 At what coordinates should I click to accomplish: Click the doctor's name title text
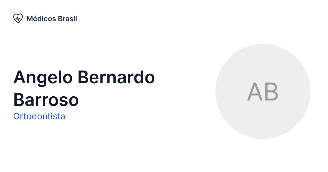coord(84,88)
